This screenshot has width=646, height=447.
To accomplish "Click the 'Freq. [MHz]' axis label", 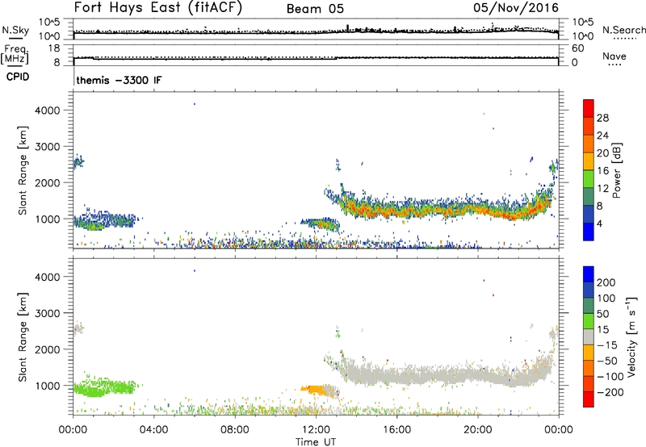I will click(15, 54).
